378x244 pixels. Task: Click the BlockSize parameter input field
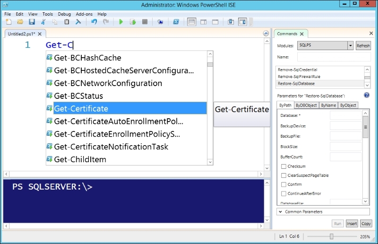pyautogui.click(x=346, y=147)
